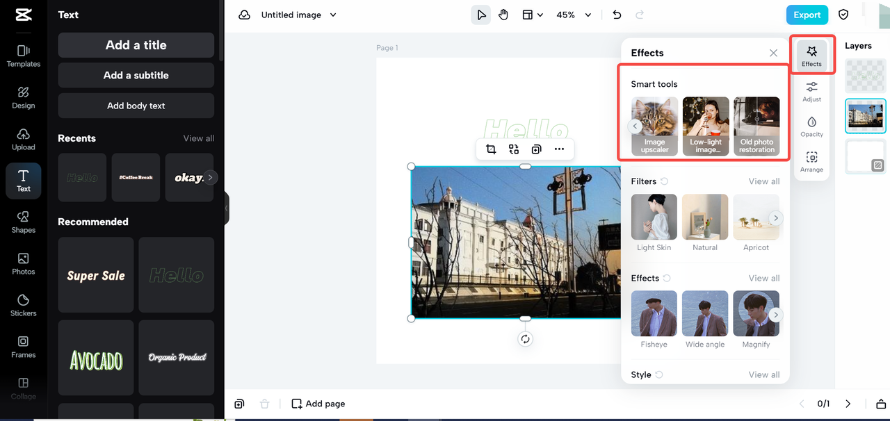The width and height of the screenshot is (890, 421).
Task: Open the Untitled image name dropdown
Action: coord(299,15)
